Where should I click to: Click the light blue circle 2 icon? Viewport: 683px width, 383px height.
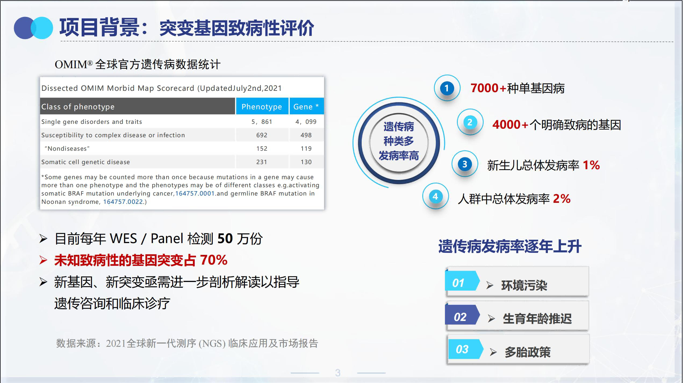[470, 122]
